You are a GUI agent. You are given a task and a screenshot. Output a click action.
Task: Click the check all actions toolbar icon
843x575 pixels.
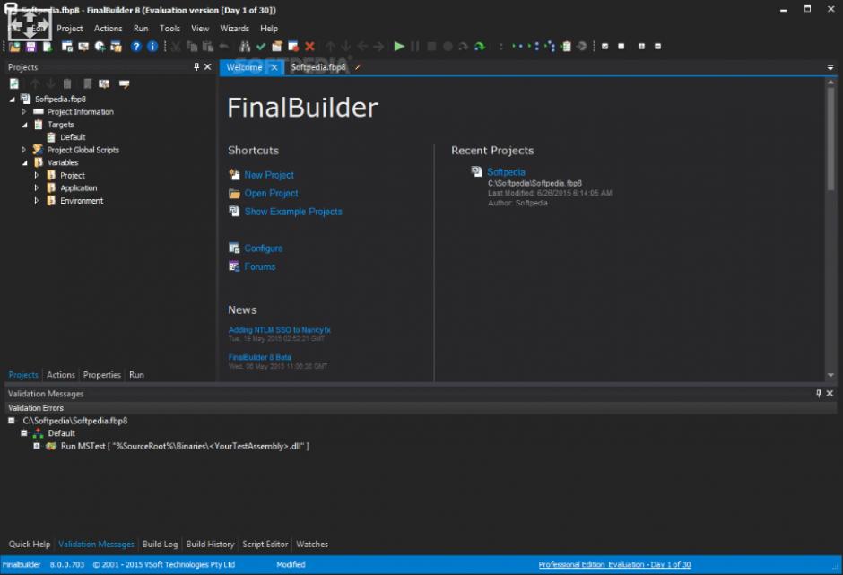604,47
